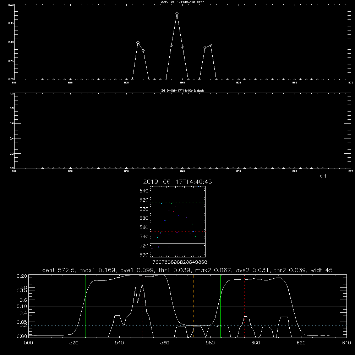Viewport: 355px width, 355px height.
Task: Click the '600' x-axis label of the bottom plot
Action: [256, 343]
